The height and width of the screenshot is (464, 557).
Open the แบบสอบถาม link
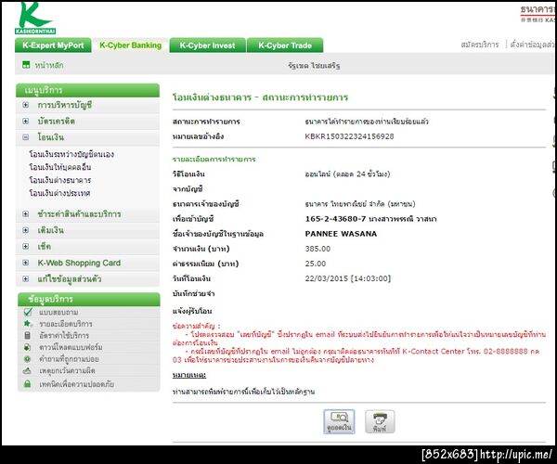58,312
